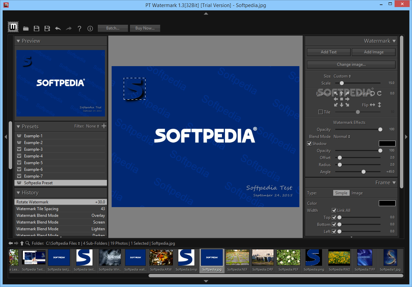Select the Image frame type
412x287 pixels.
(357, 193)
